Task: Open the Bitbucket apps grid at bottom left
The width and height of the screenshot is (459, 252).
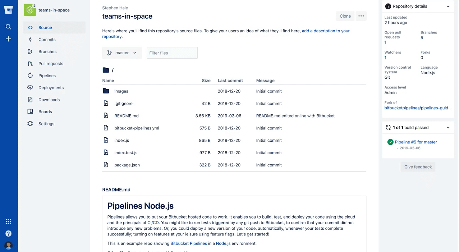Action: pyautogui.click(x=8, y=221)
